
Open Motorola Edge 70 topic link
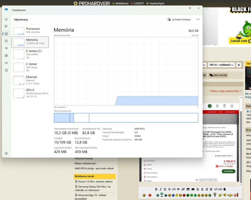(91, 197)
